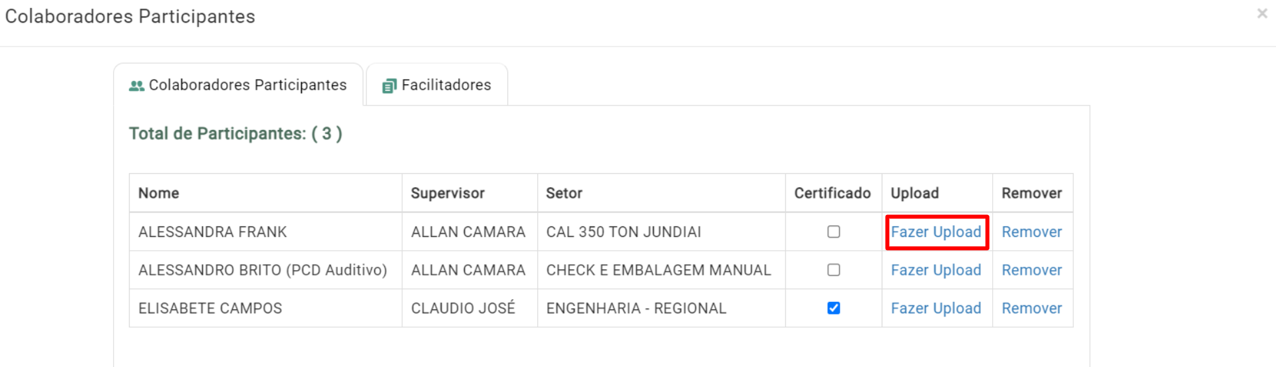Click the Supervisor column header
This screenshot has height=367, width=1276.
[447, 193]
